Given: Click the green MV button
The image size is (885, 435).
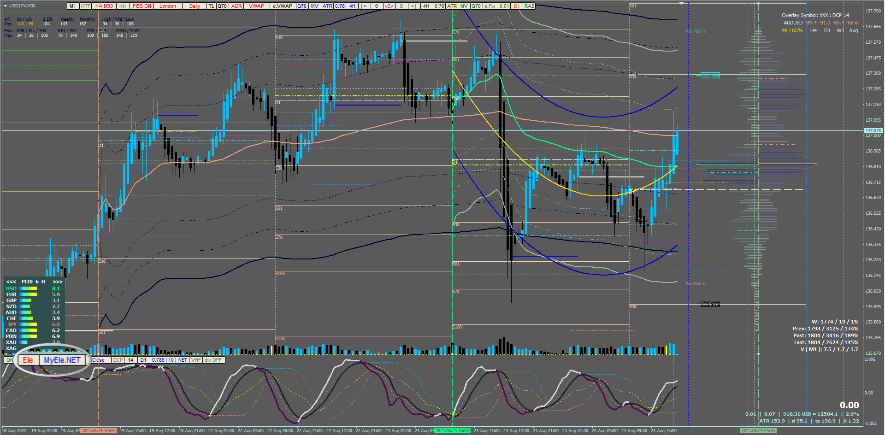Looking at the screenshot, I should (x=464, y=6).
